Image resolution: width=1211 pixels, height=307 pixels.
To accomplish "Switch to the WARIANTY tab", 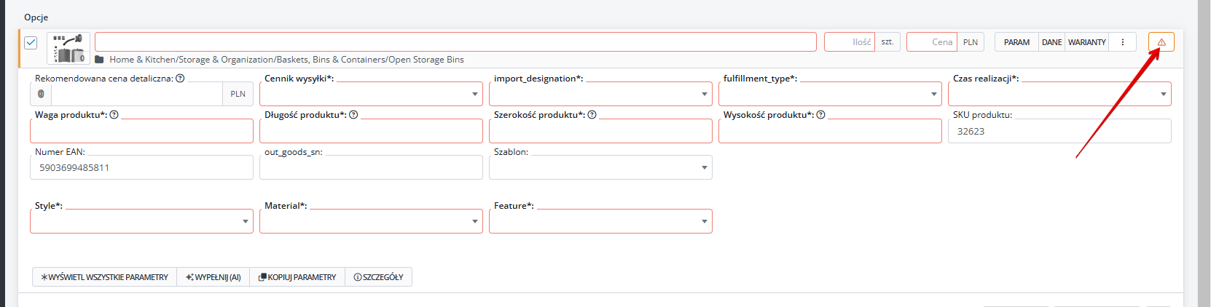I will click(x=1086, y=42).
